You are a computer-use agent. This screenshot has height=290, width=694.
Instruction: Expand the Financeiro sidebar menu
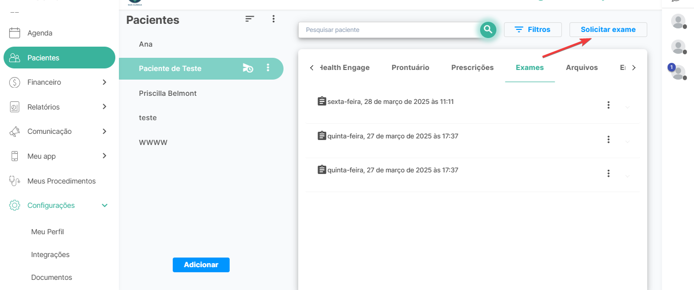[104, 82]
